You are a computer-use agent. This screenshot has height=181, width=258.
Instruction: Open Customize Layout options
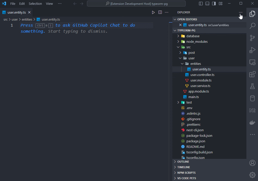[x=220, y=4]
